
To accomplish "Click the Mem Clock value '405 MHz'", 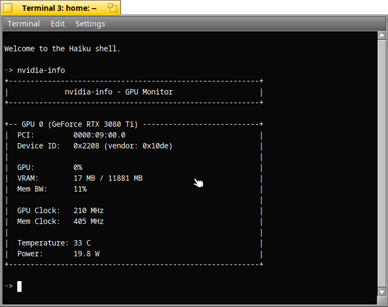I will [x=88, y=222].
